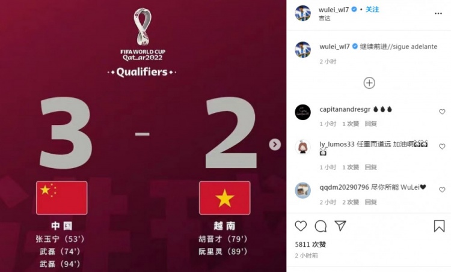Load more comments with the plus circle
The image size is (451, 272).
pos(369,83)
